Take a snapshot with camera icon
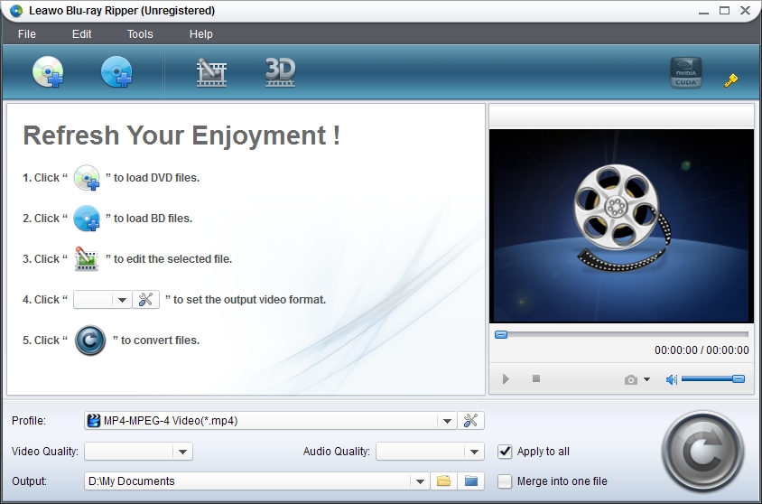 (631, 379)
